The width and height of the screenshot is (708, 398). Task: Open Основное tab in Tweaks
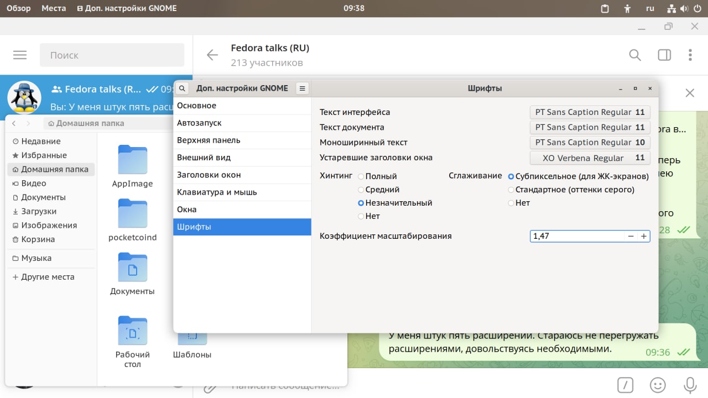point(242,106)
